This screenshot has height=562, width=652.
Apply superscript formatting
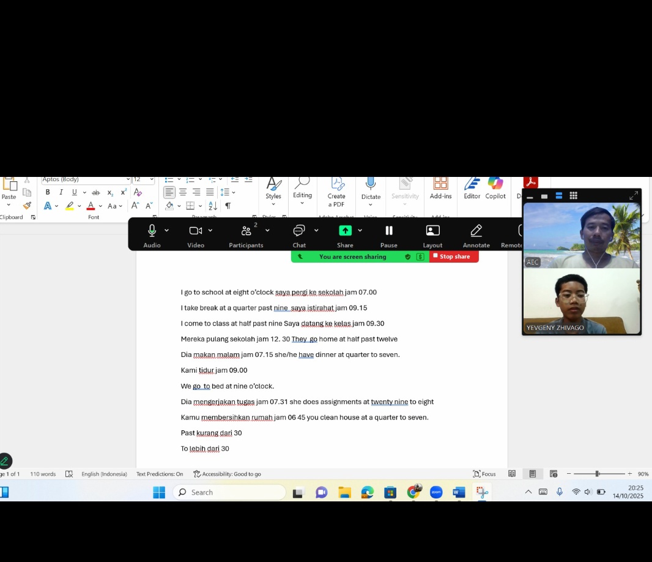124,192
